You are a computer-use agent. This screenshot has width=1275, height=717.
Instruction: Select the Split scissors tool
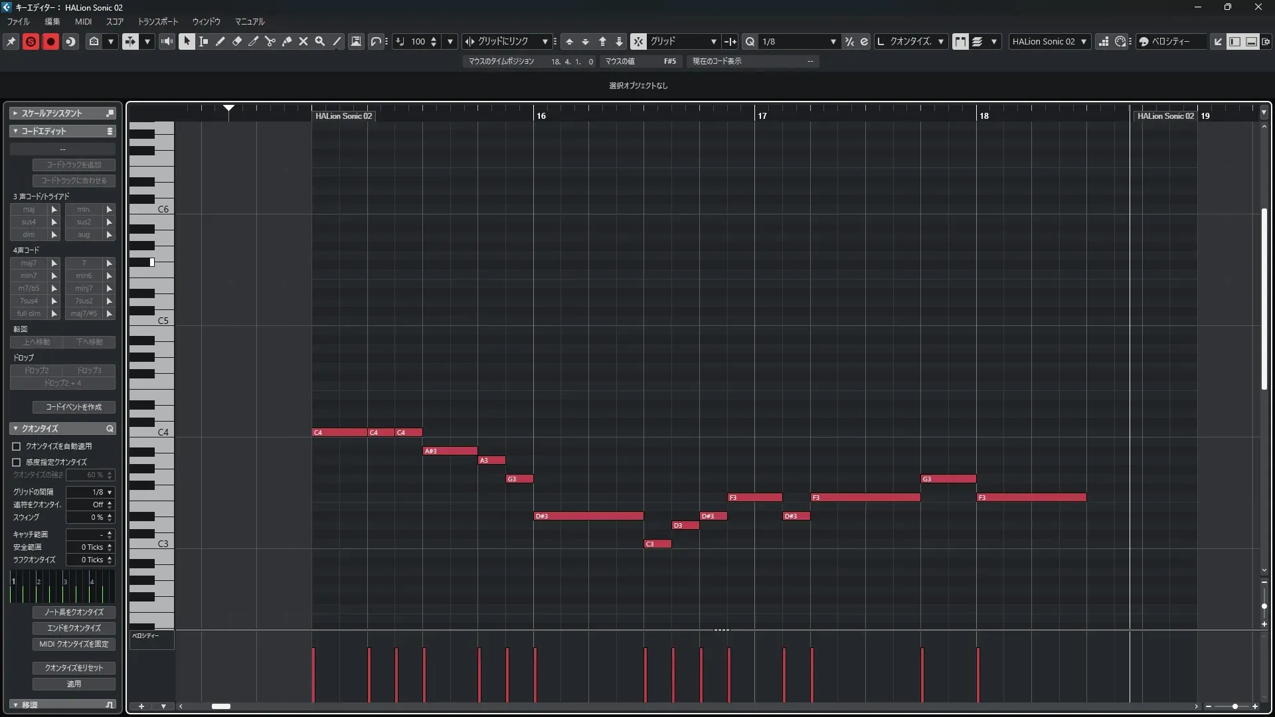click(x=270, y=41)
